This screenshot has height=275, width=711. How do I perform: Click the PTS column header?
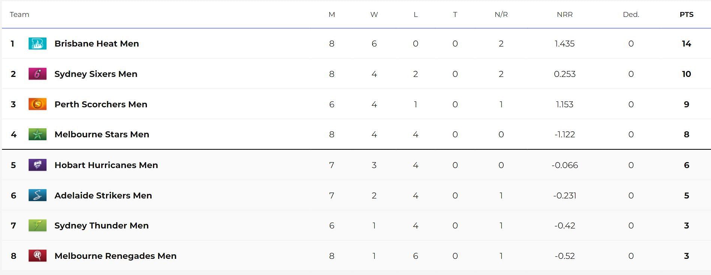(687, 15)
